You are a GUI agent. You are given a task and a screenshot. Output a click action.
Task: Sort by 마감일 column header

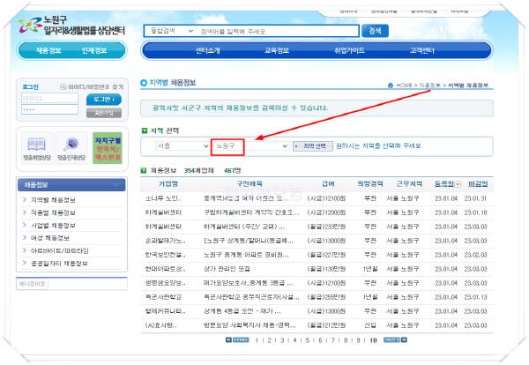[478, 184]
